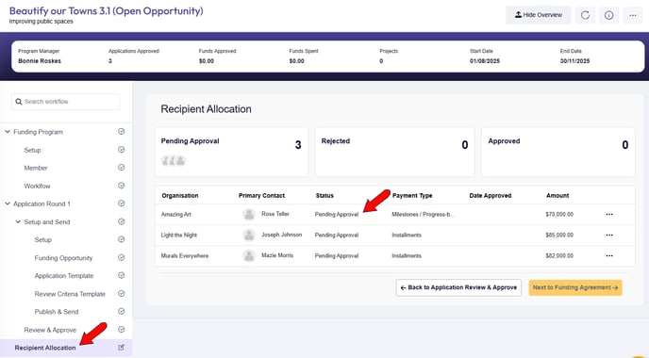Viewport: 649px width, 358px height.
Task: Click check icon beside Review & Approve
Action: click(x=122, y=330)
